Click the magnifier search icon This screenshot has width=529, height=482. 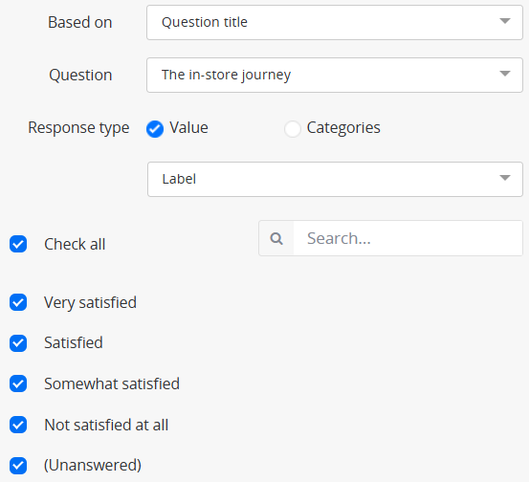(x=276, y=238)
